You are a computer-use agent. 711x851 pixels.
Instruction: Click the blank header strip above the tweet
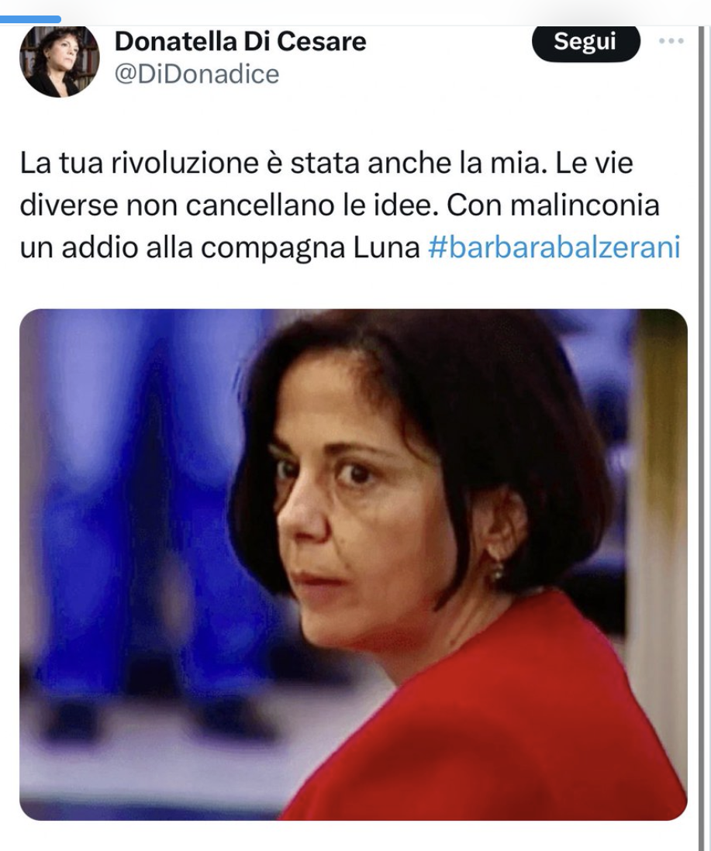380,11
